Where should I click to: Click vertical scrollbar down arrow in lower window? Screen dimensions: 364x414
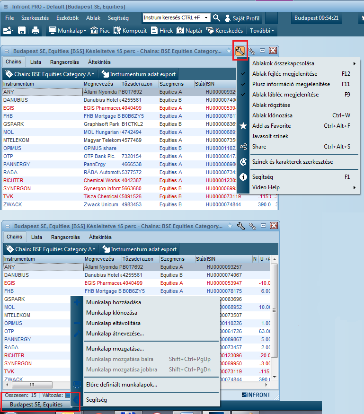coord(275,377)
